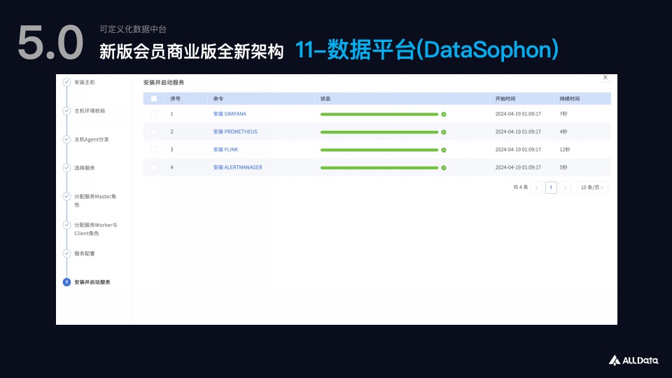This screenshot has height=378, width=672.
Task: Click the 命令 column header
Action: coord(218,99)
